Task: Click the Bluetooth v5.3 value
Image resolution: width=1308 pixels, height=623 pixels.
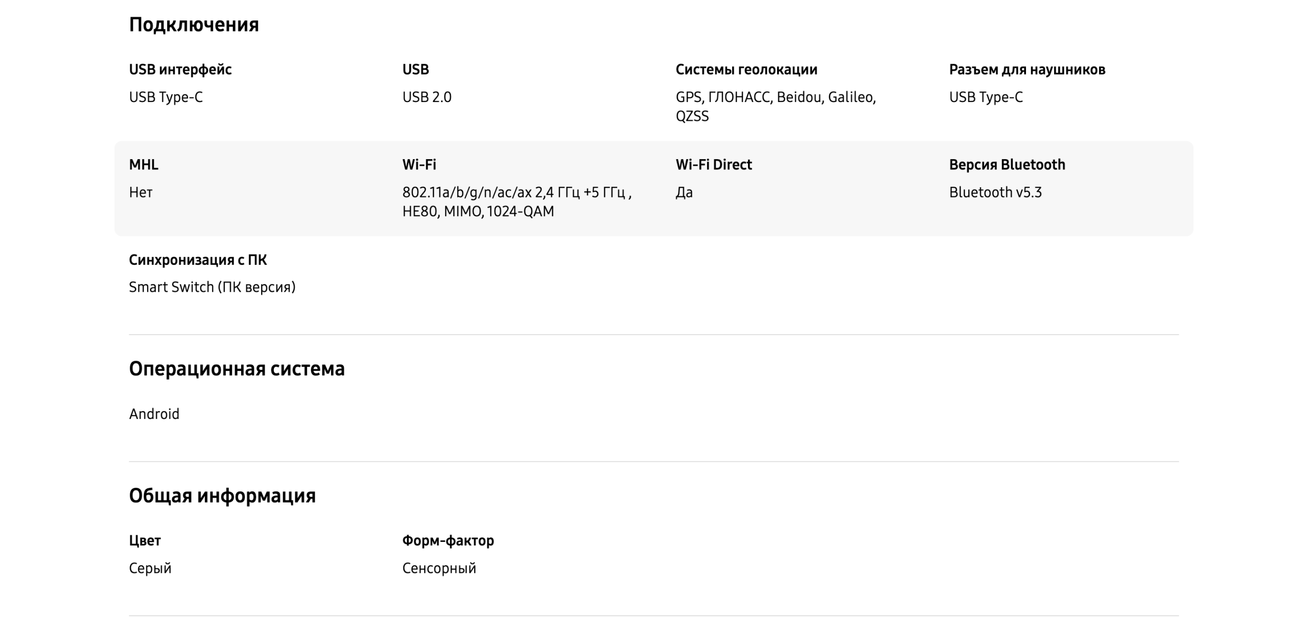Action: pyautogui.click(x=995, y=192)
